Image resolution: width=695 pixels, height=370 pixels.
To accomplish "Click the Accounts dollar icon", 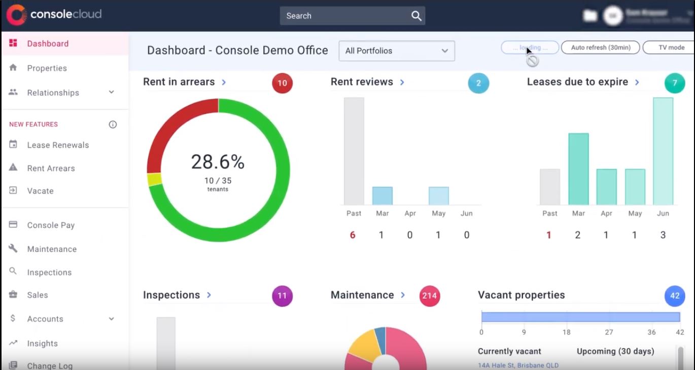I will (14, 318).
